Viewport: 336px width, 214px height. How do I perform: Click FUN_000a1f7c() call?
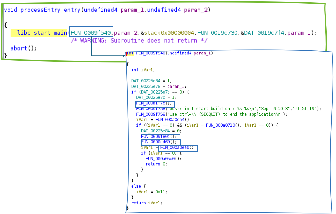154,103
